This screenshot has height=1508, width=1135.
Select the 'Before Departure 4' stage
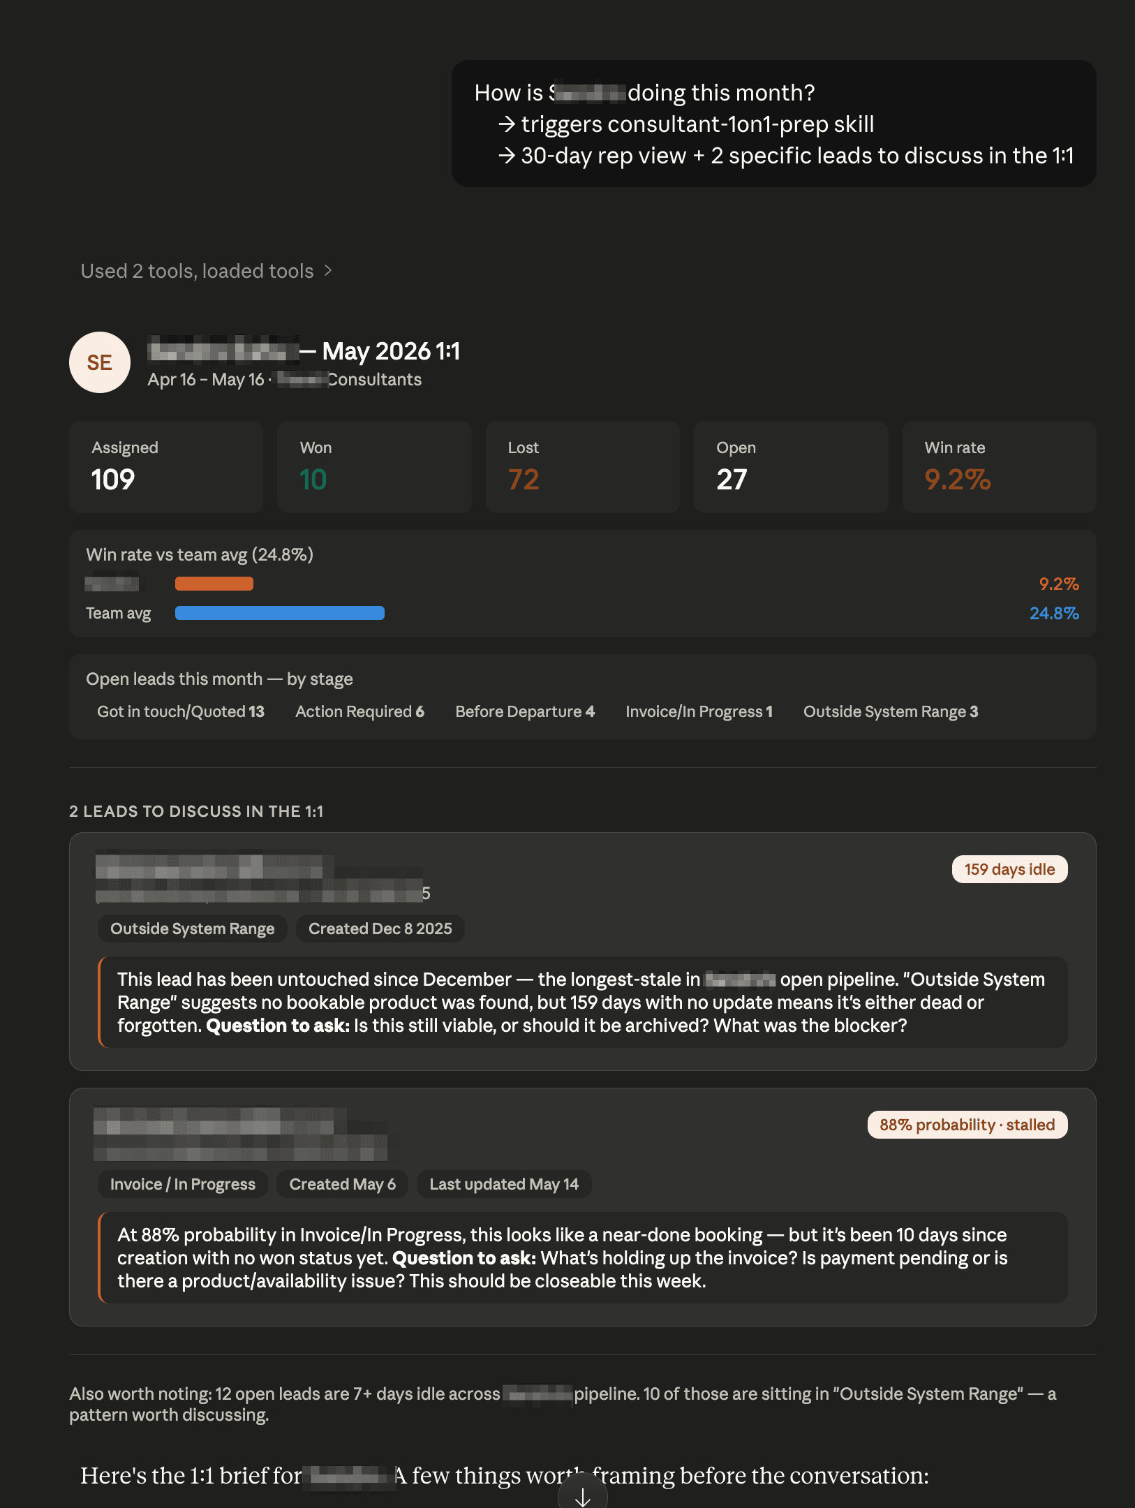[x=525, y=711]
